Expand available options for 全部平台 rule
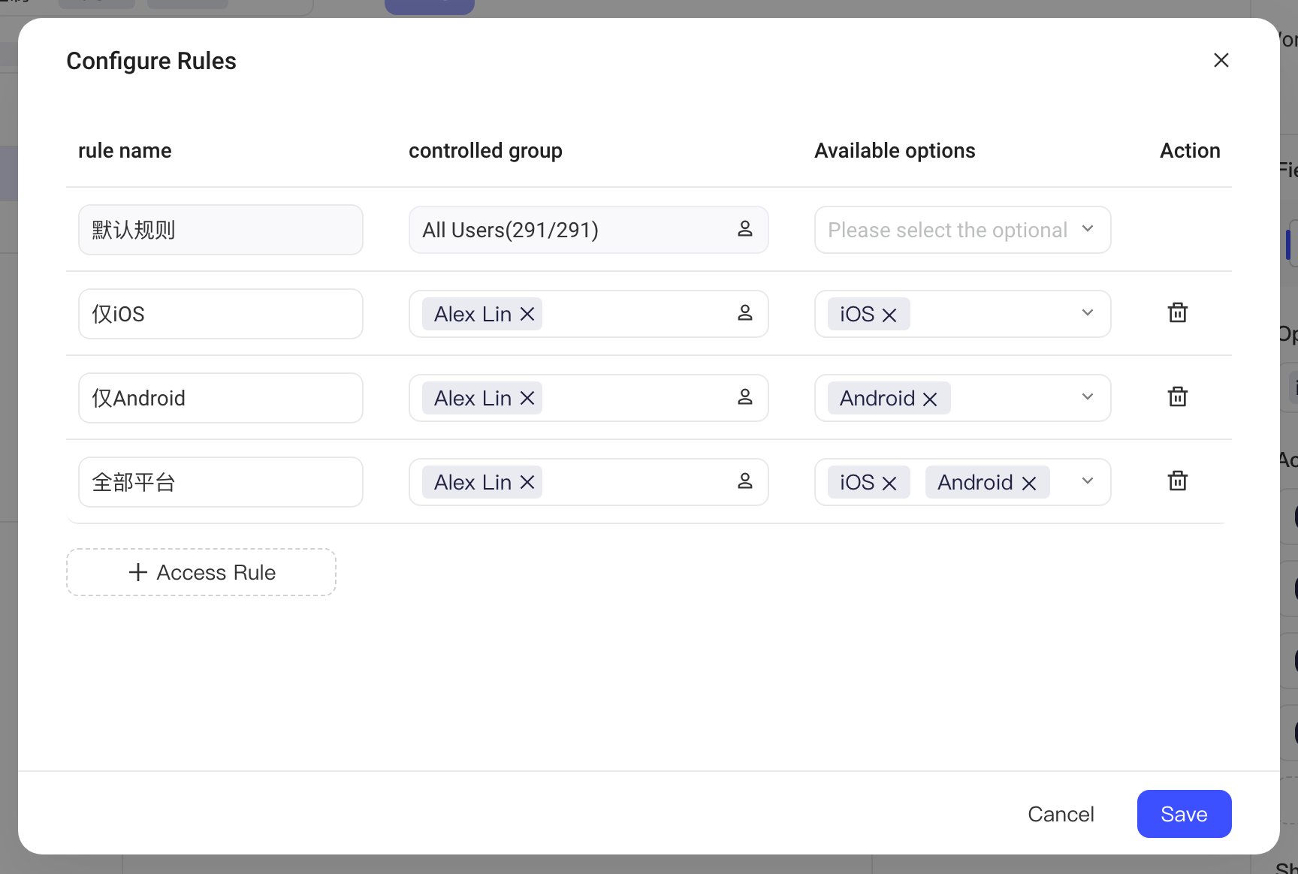 coord(1088,481)
